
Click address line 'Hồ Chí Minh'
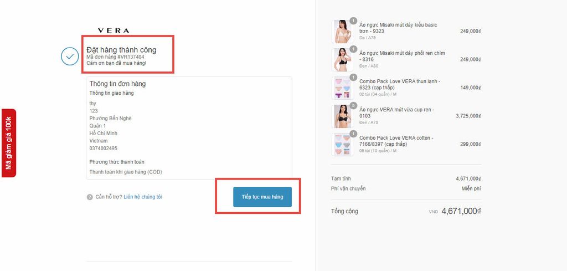(104, 133)
